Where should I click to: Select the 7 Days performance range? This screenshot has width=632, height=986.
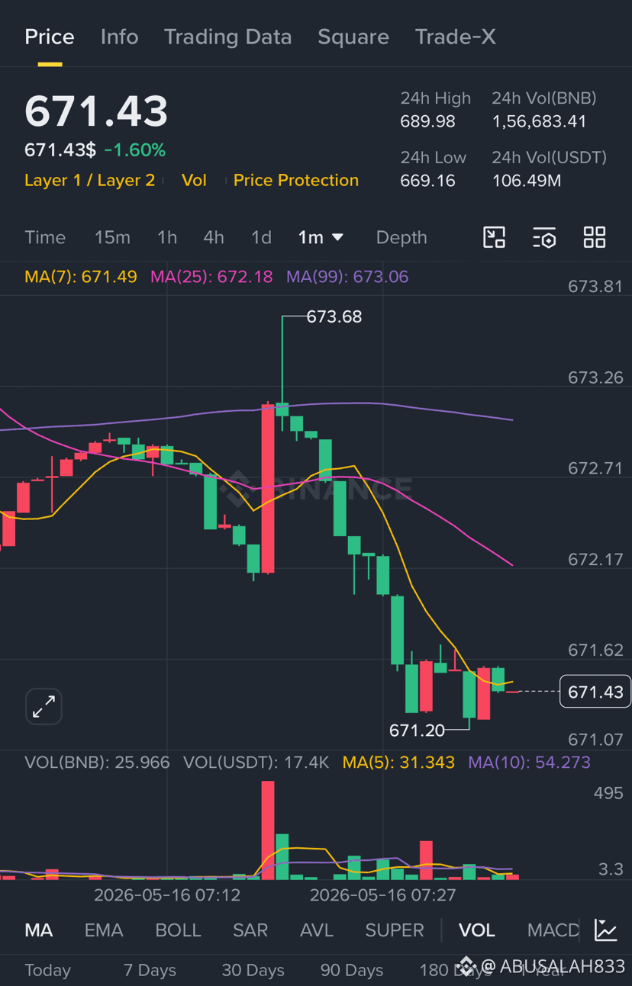tap(150, 970)
